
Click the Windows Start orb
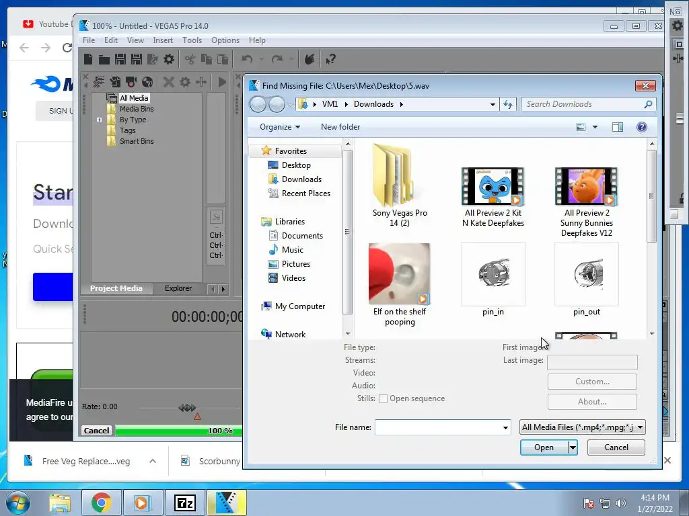point(18,503)
